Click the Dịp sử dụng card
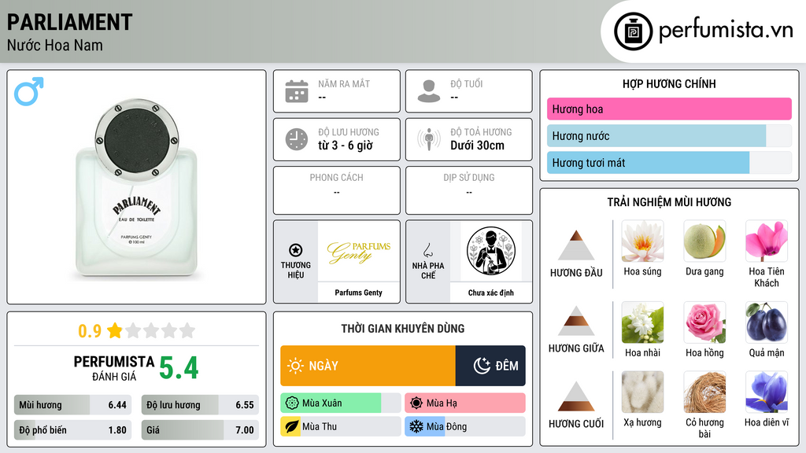This screenshot has width=806, height=453. [x=469, y=190]
